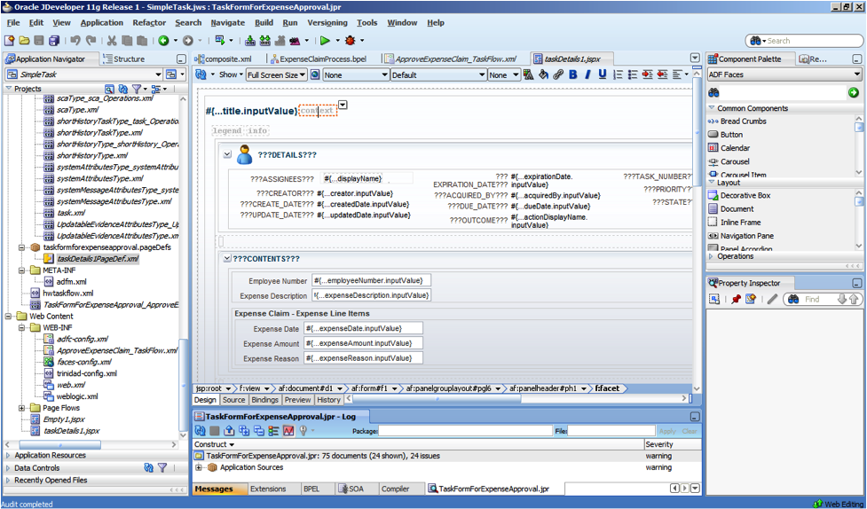
Task: Collapse the Common Components section
Action: coord(712,108)
